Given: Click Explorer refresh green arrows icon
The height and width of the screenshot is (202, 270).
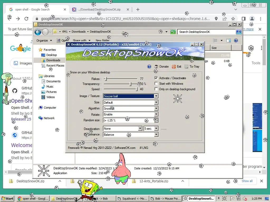Looking at the screenshot, I should tap(173, 32).
